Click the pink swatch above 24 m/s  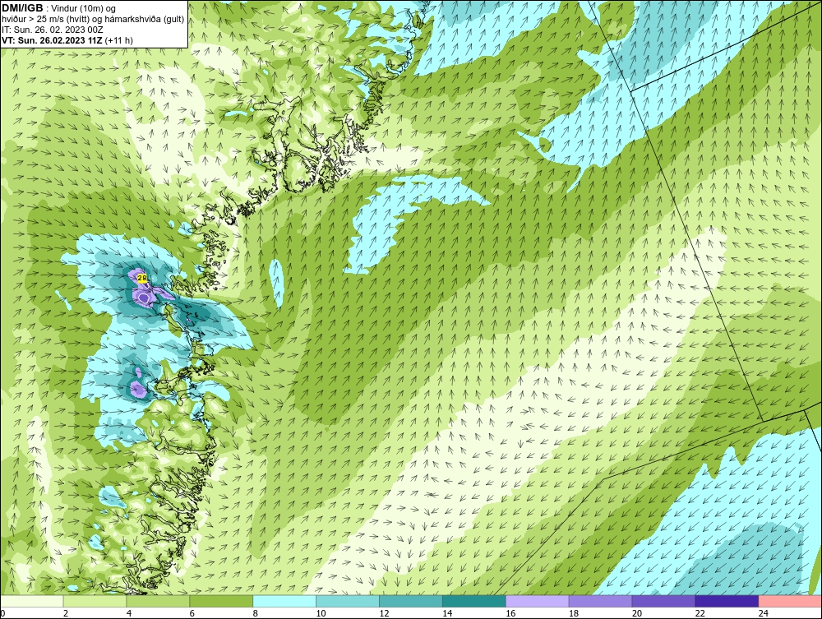(x=790, y=601)
